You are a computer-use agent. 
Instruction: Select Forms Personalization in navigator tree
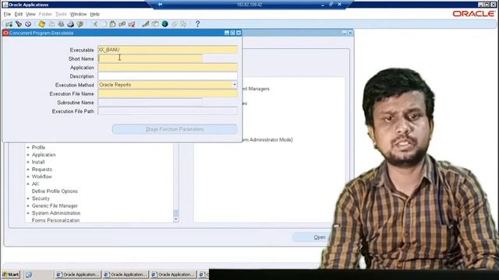(55, 220)
